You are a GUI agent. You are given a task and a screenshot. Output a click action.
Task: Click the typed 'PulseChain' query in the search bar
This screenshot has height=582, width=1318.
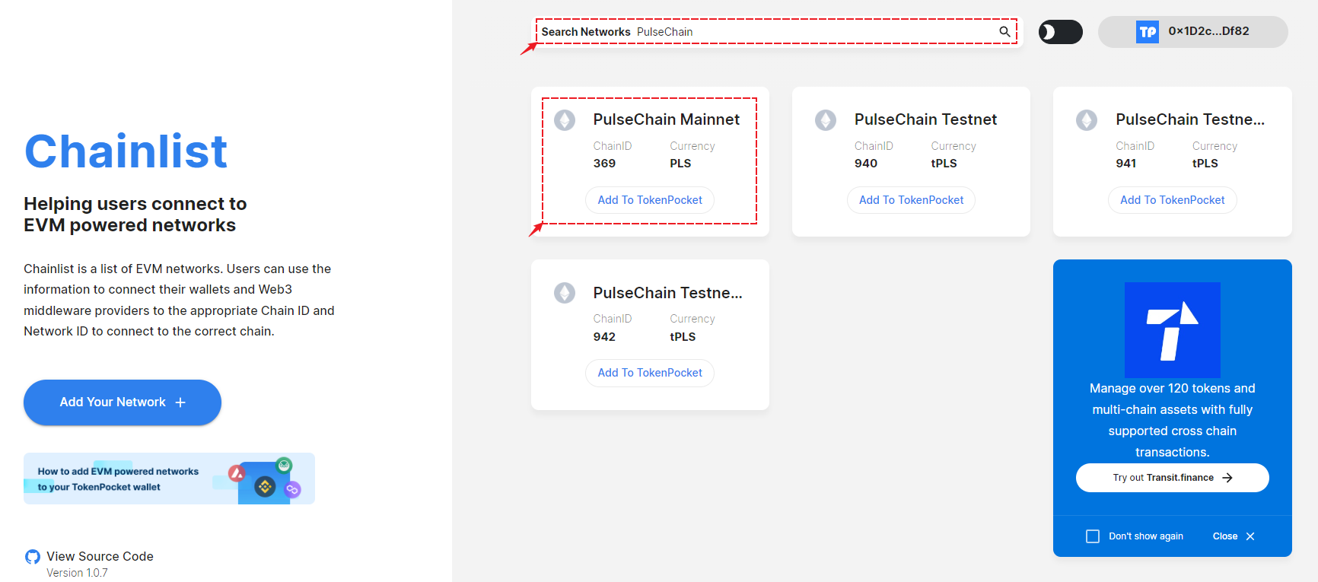665,32
